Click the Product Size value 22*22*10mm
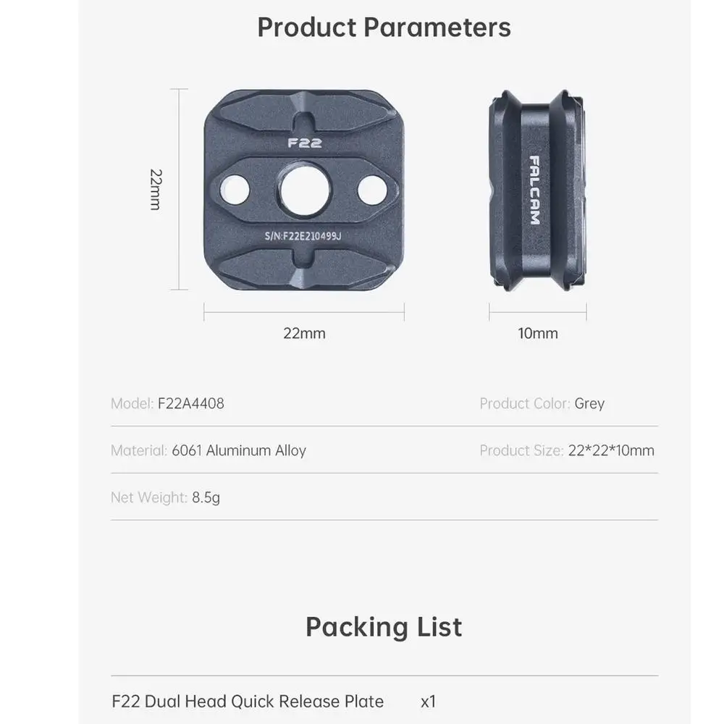 point(611,450)
